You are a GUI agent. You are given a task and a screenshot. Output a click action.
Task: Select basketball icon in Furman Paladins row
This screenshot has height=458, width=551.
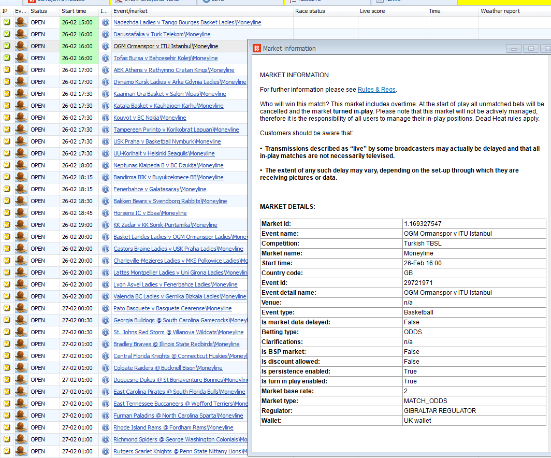[21, 416]
